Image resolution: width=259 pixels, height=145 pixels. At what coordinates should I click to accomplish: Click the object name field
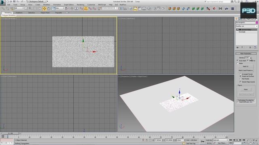(x=246, y=23)
